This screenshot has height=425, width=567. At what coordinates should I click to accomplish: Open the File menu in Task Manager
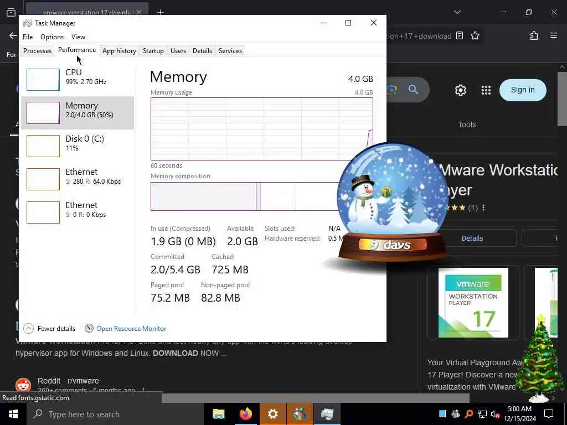(28, 37)
